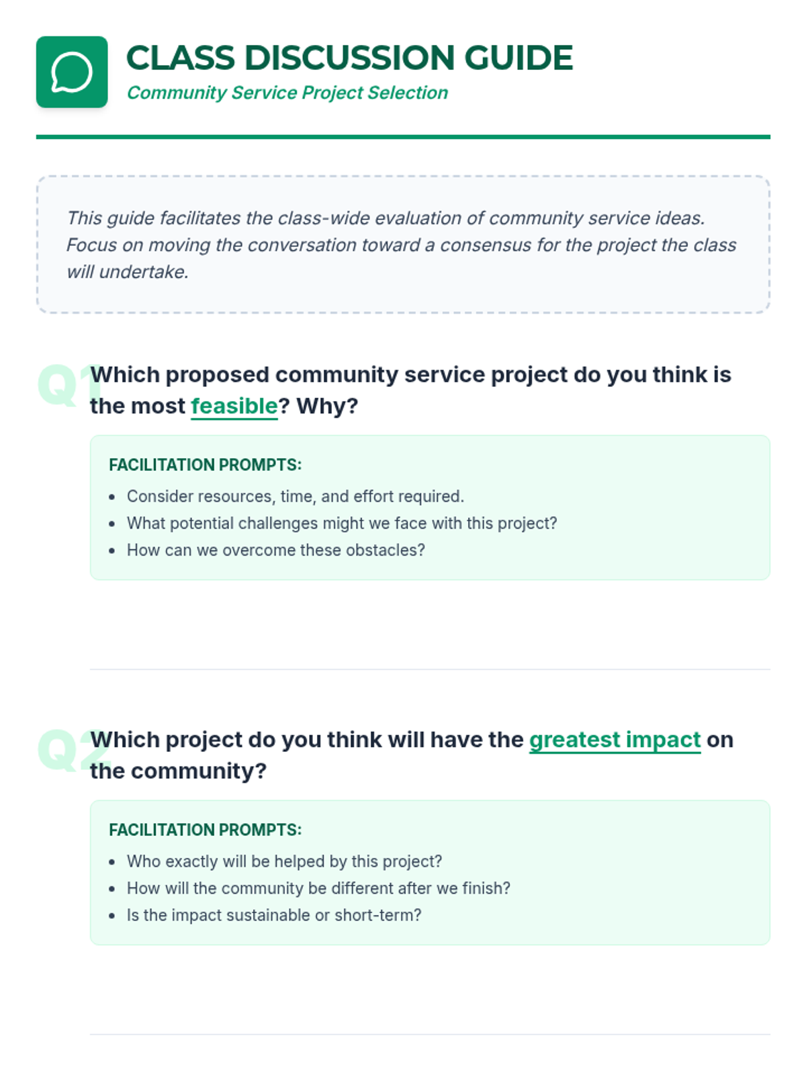
Task: Click the green chat bubble icon
Action: tap(72, 72)
